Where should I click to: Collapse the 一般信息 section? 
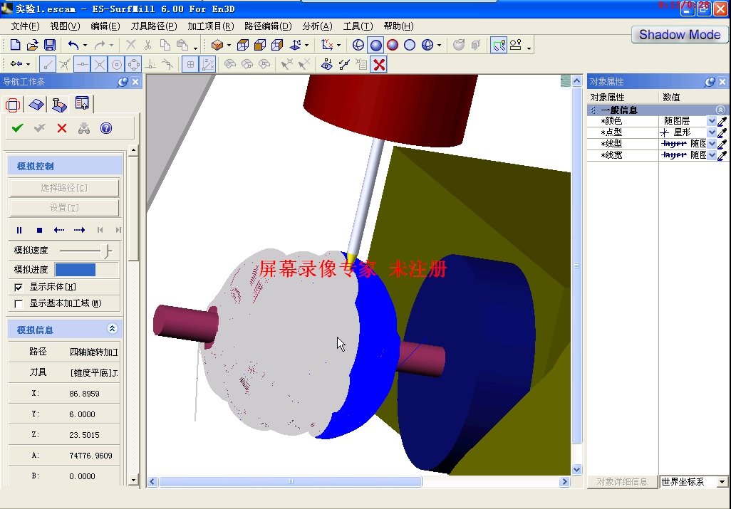point(720,110)
